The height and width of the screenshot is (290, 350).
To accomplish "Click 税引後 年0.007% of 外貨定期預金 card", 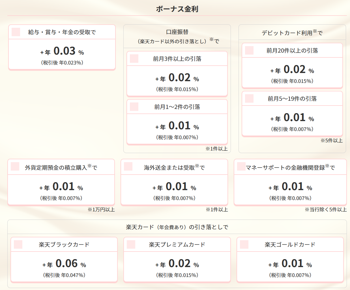I will pyautogui.click(x=61, y=198).
